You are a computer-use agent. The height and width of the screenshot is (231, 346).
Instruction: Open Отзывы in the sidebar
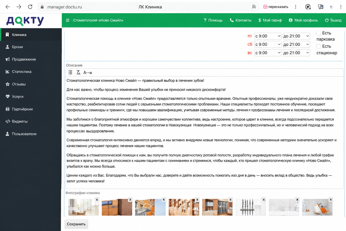(x=31, y=84)
